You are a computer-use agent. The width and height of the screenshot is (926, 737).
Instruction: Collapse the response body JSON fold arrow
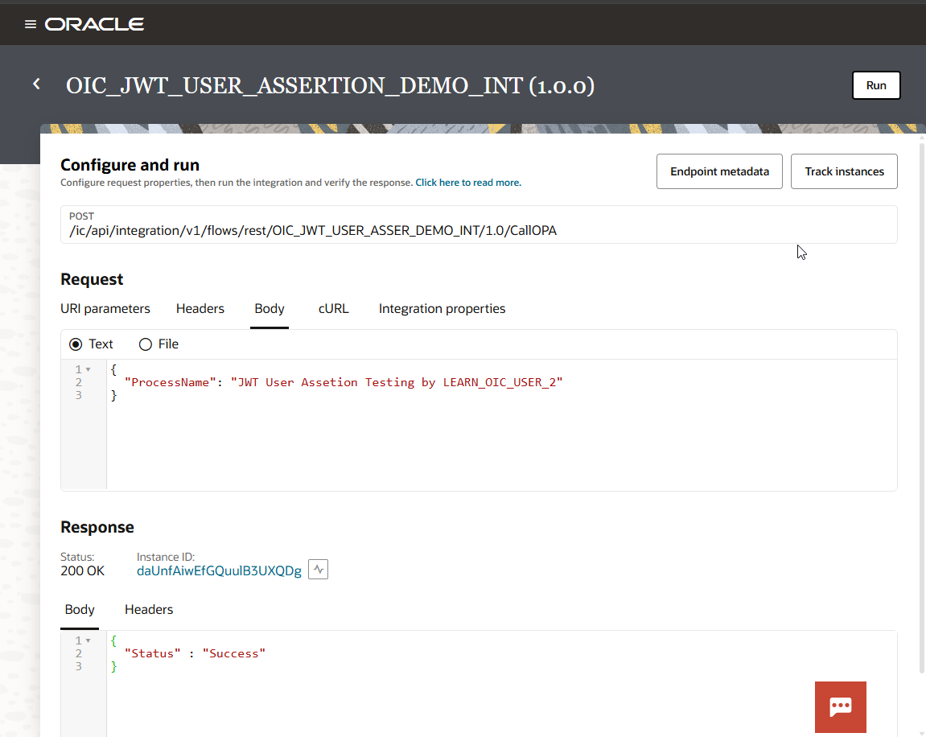[88, 641]
